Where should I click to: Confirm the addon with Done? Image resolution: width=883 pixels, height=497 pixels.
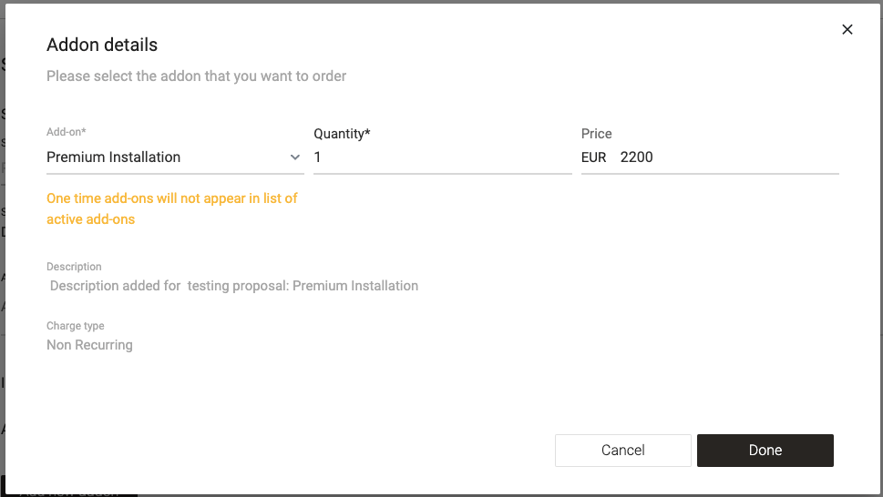(x=765, y=450)
